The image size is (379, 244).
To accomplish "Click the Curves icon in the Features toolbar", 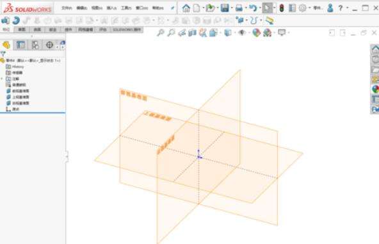I will click(x=254, y=20).
